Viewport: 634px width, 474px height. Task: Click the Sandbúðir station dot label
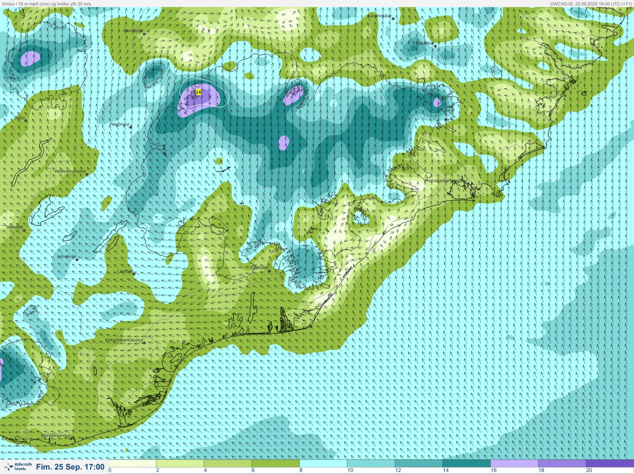pyautogui.click(x=133, y=31)
